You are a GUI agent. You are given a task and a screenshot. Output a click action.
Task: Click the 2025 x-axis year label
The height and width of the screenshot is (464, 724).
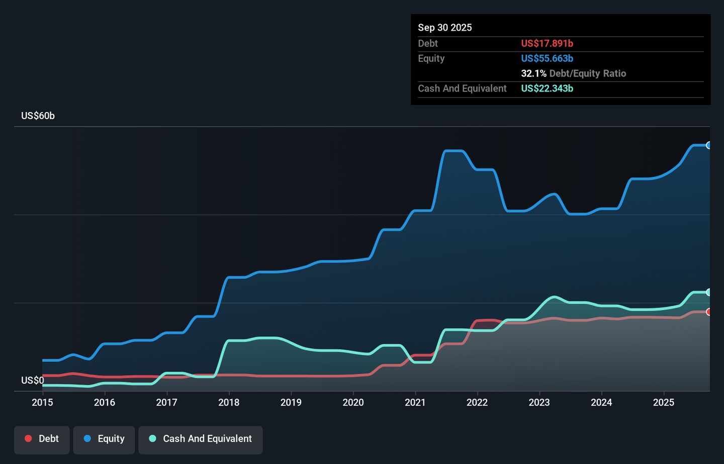point(663,402)
